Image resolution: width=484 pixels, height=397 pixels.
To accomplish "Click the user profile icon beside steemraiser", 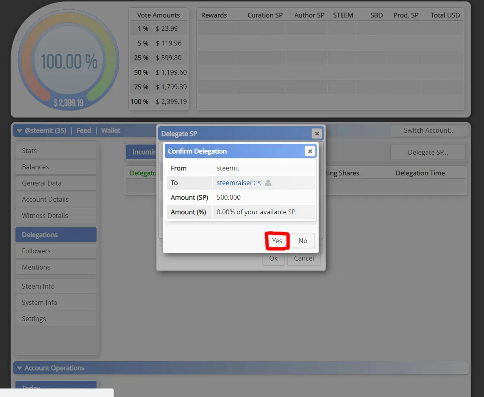I will pyautogui.click(x=268, y=183).
